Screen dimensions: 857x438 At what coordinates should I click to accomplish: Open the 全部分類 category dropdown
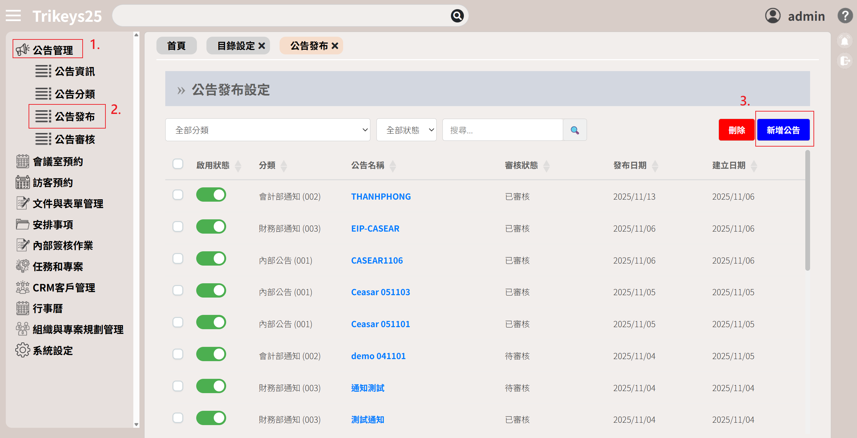(x=267, y=130)
